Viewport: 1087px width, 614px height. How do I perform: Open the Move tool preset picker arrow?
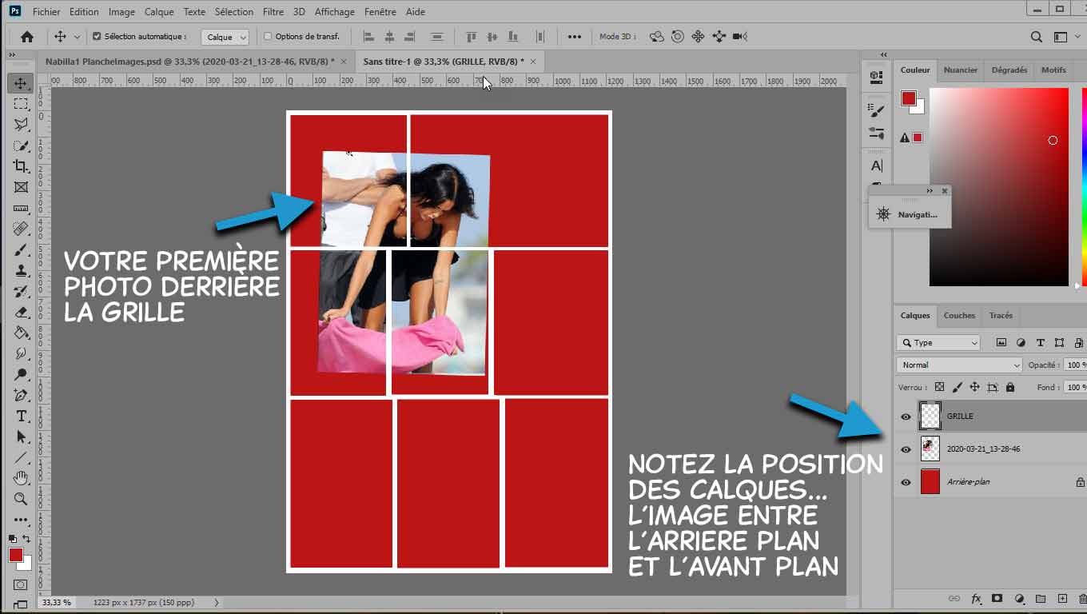(77, 37)
